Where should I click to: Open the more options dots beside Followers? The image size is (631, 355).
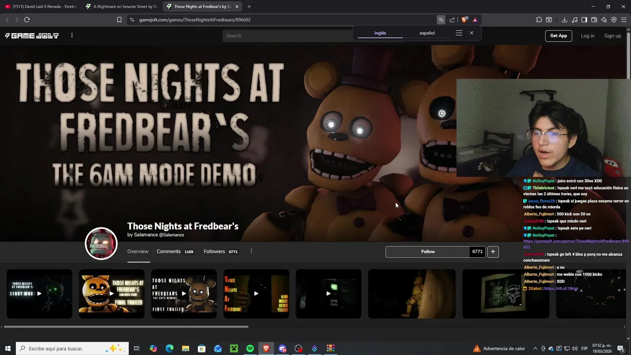pyautogui.click(x=251, y=251)
